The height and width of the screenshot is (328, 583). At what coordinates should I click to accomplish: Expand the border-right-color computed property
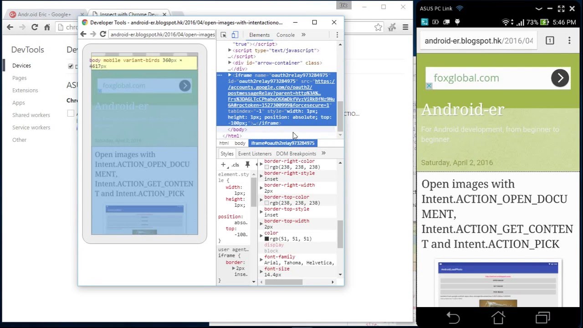(x=261, y=164)
